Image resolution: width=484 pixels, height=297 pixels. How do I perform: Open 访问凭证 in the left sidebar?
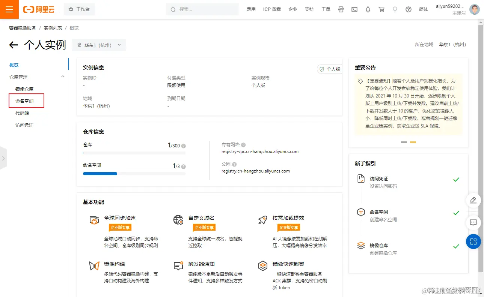tap(24, 125)
